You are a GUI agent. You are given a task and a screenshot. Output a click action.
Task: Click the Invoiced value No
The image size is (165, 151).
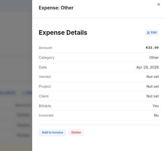(x=156, y=115)
